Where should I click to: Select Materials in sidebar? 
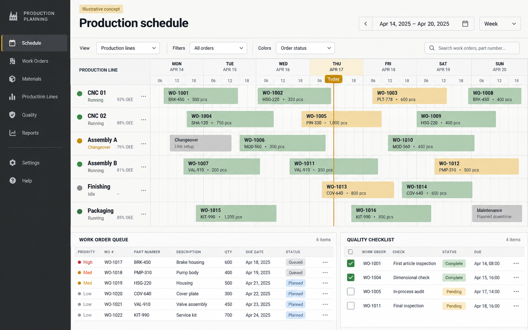pyautogui.click(x=35, y=79)
